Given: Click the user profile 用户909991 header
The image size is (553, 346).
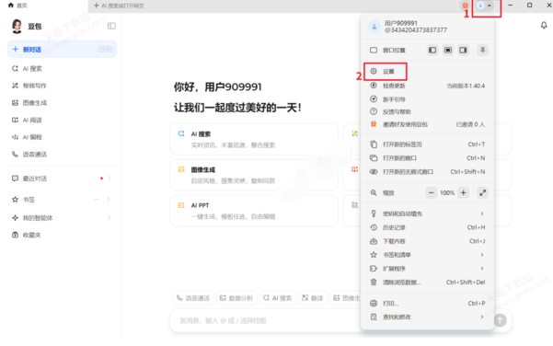Looking at the screenshot, I should click(x=428, y=27).
